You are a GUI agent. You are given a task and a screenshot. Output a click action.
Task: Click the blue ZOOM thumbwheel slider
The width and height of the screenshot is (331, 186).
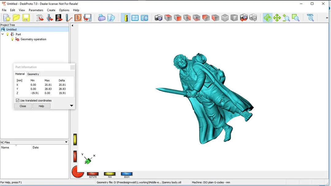click(127, 174)
